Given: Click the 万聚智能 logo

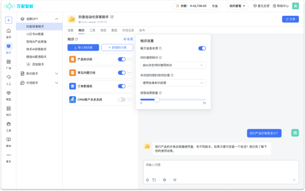Looking at the screenshot, I should 19,6.
